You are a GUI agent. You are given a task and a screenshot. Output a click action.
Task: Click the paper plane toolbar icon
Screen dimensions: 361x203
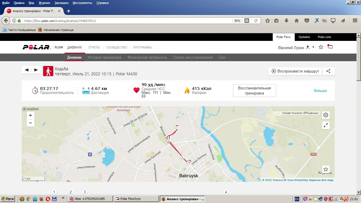coord(343,21)
